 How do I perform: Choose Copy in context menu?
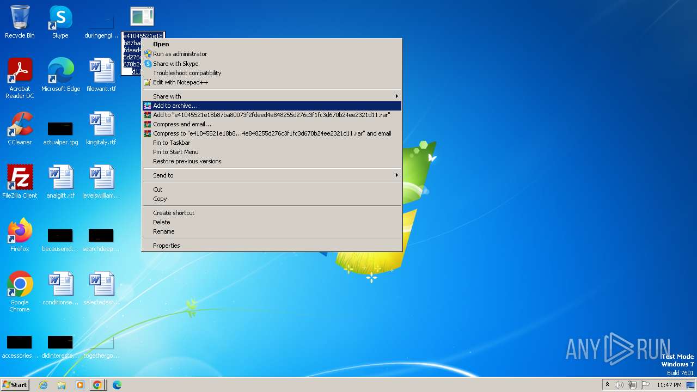pos(272,199)
